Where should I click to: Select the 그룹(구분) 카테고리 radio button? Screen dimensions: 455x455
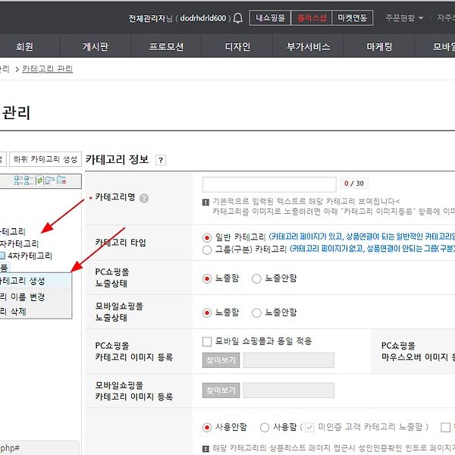coord(207,249)
